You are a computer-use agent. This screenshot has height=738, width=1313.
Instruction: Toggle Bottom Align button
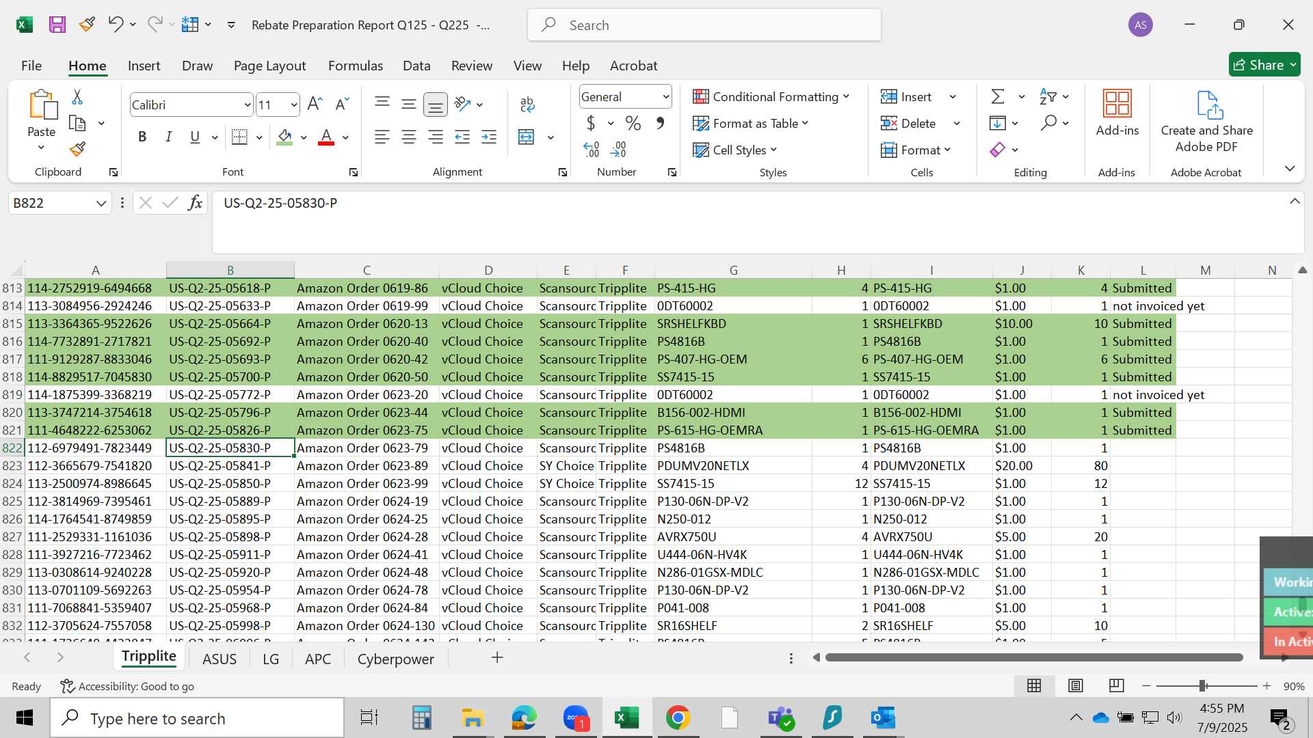436,104
